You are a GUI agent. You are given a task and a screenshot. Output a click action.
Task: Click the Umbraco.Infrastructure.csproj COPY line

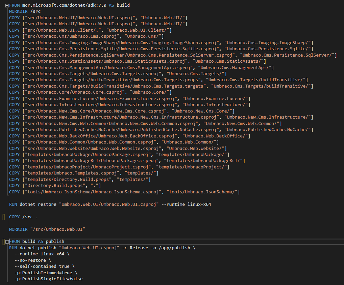pyautogui.click(x=130, y=105)
